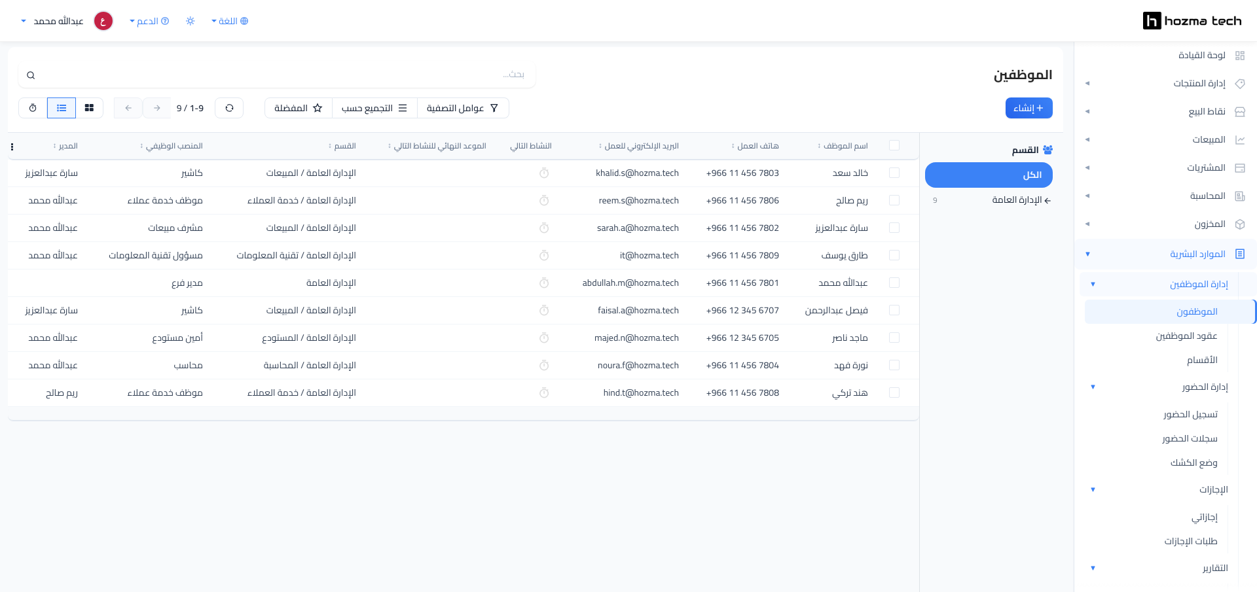The width and height of the screenshot is (1257, 592).
Task: Expand المشتريات sidebar section
Action: click(1165, 168)
